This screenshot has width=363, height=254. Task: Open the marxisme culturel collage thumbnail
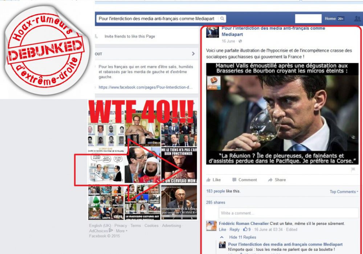pos(142,202)
